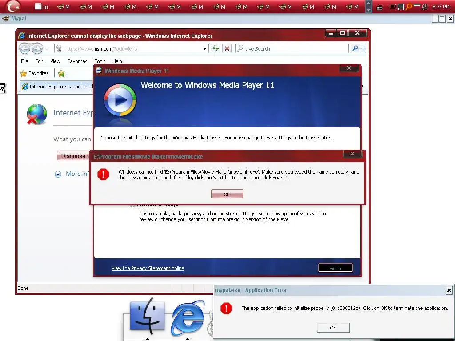Click the msn.com address bar
455x341 pixels.
tap(131, 49)
